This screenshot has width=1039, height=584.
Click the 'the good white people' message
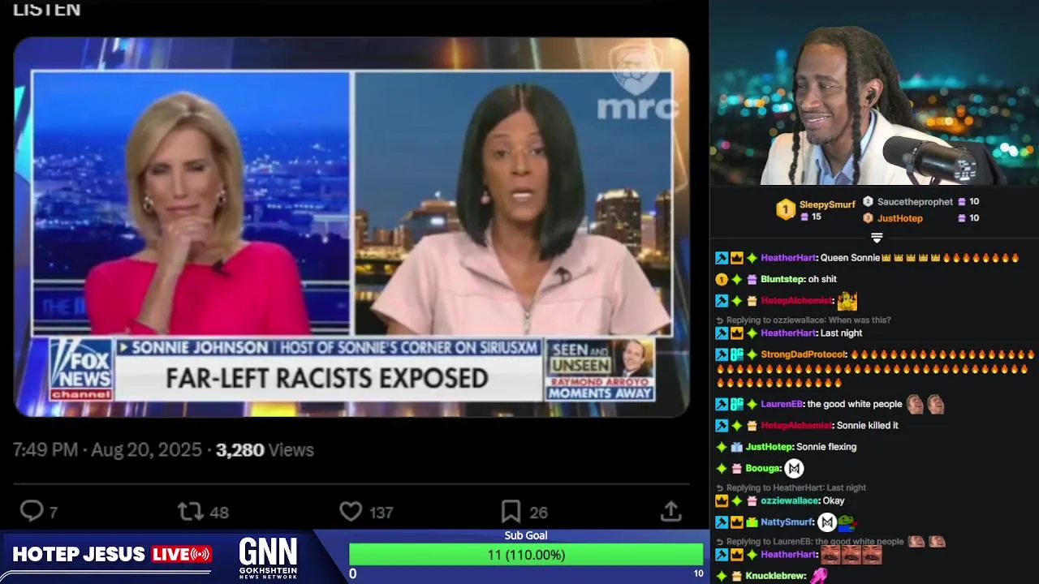(855, 404)
